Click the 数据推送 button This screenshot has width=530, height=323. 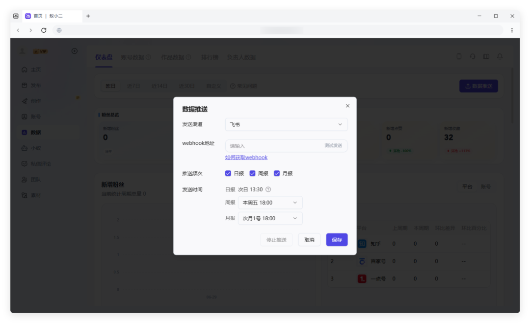(x=478, y=86)
